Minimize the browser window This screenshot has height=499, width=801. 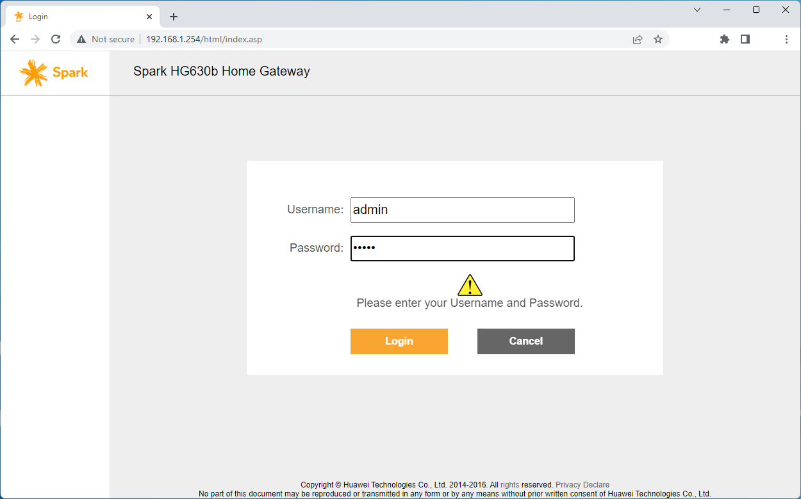tap(727, 10)
